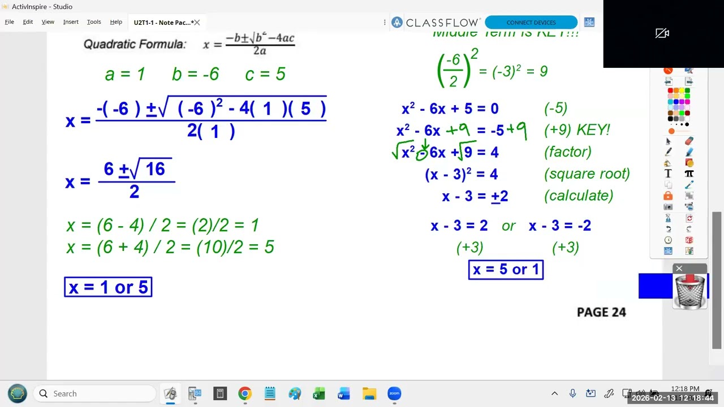Select the smallest pen width dot

click(672, 124)
